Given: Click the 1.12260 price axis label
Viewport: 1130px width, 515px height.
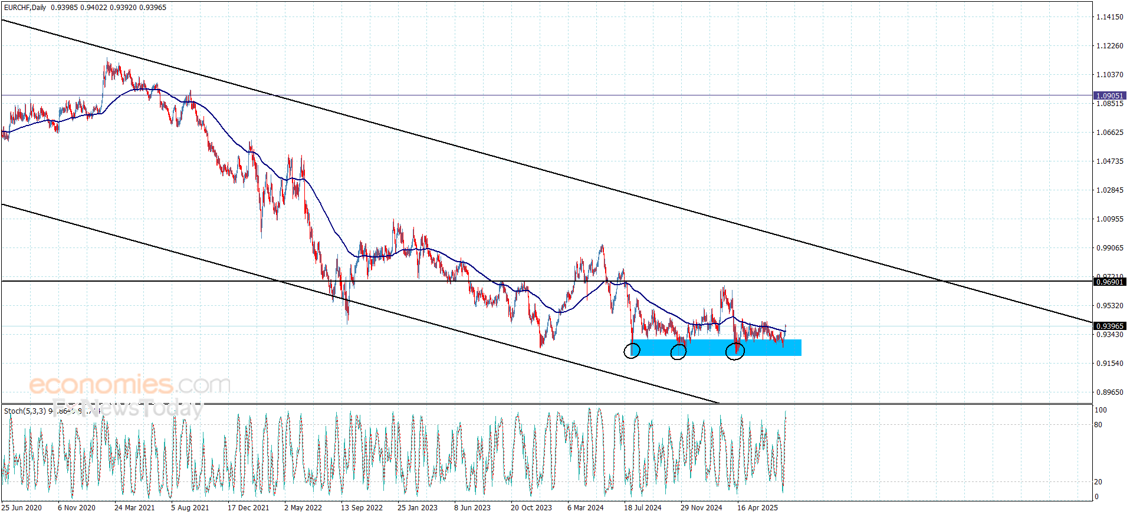Looking at the screenshot, I should click(1109, 46).
